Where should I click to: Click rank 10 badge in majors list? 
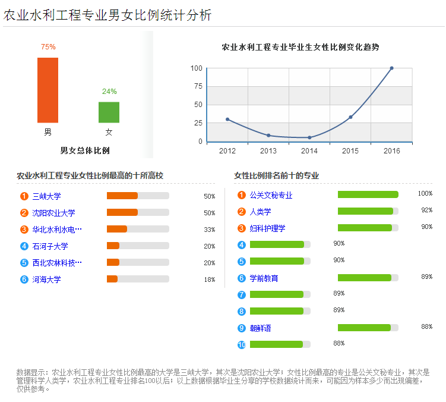click(x=242, y=344)
